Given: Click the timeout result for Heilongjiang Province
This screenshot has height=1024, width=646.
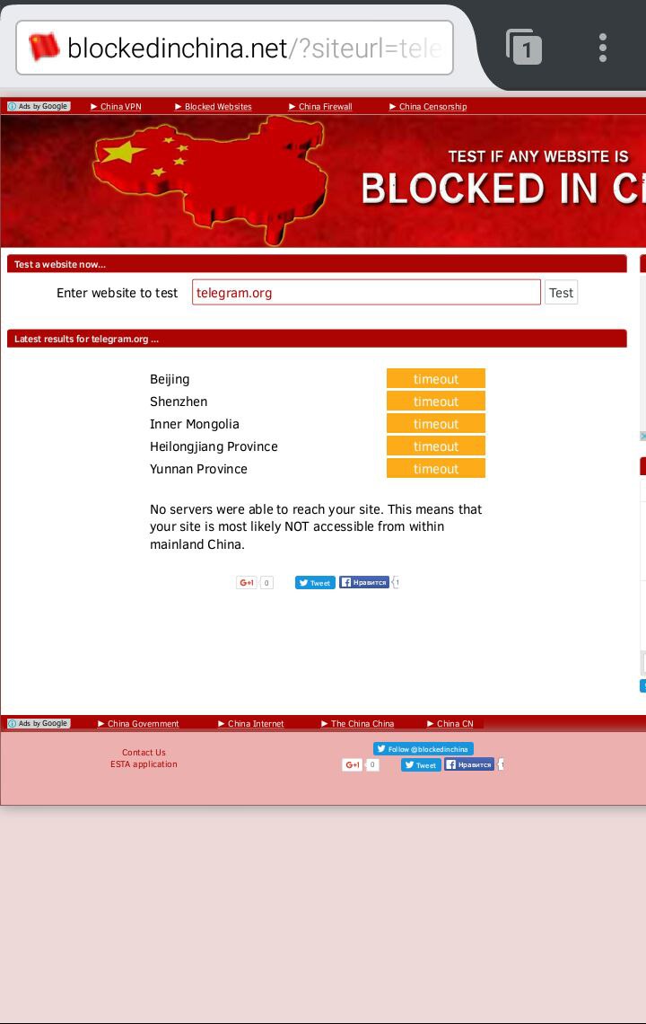Looking at the screenshot, I should pos(436,446).
